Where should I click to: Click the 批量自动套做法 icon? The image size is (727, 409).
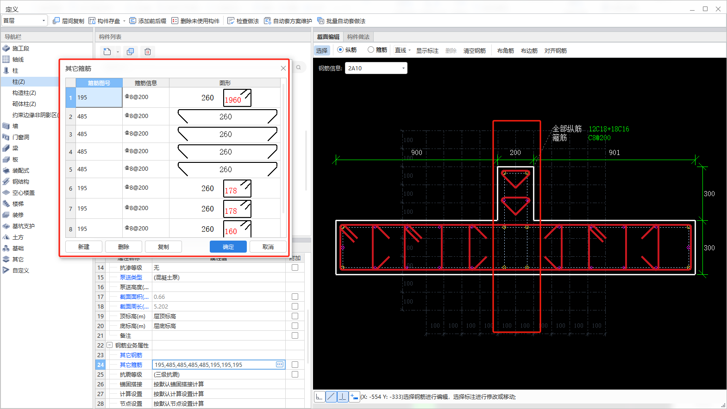pos(320,21)
